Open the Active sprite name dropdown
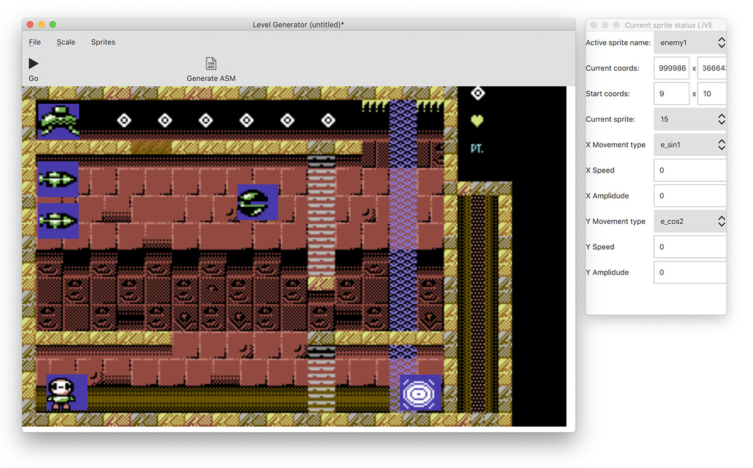 [x=689, y=43]
